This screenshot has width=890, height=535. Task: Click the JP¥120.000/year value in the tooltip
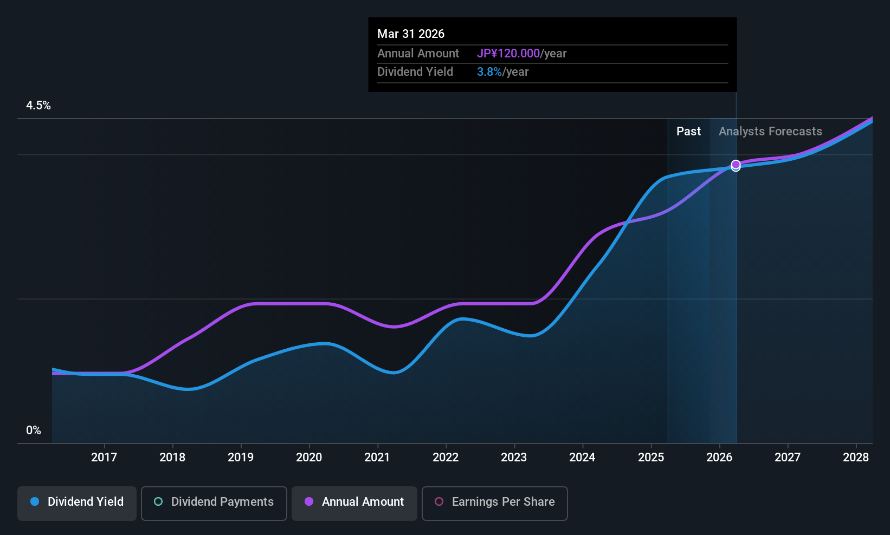pyautogui.click(x=508, y=54)
